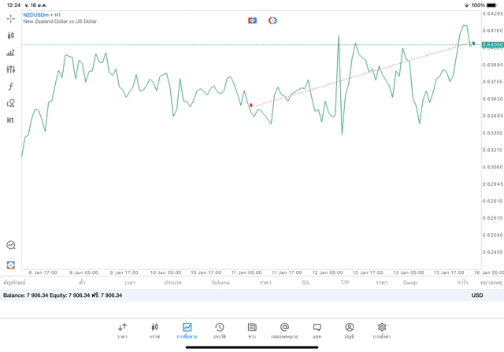This screenshot has width=504, height=352.
Task: Open the red-blue trade panel icon
Action: click(11, 265)
